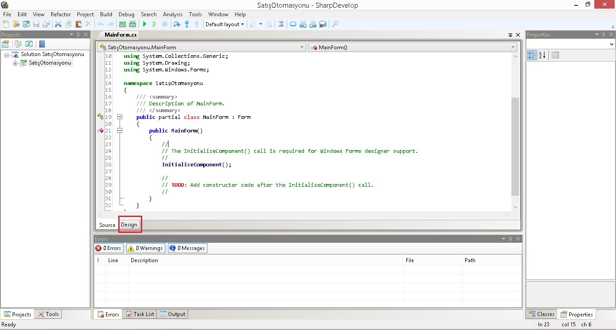Switch to the Design view tab
This screenshot has width=616, height=330.
[129, 225]
